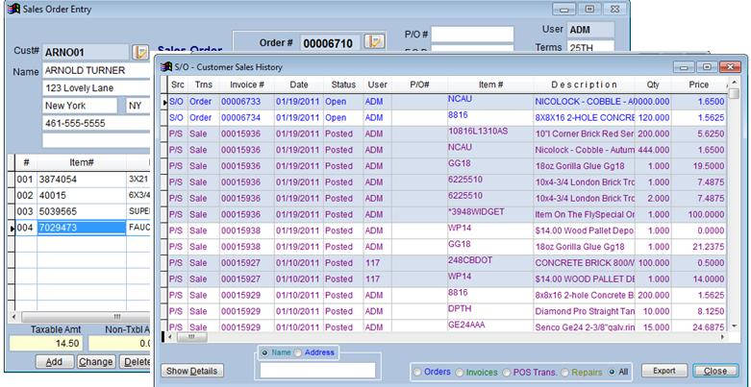Select the Name search radio button
This screenshot has width=751, height=387.
265,352
